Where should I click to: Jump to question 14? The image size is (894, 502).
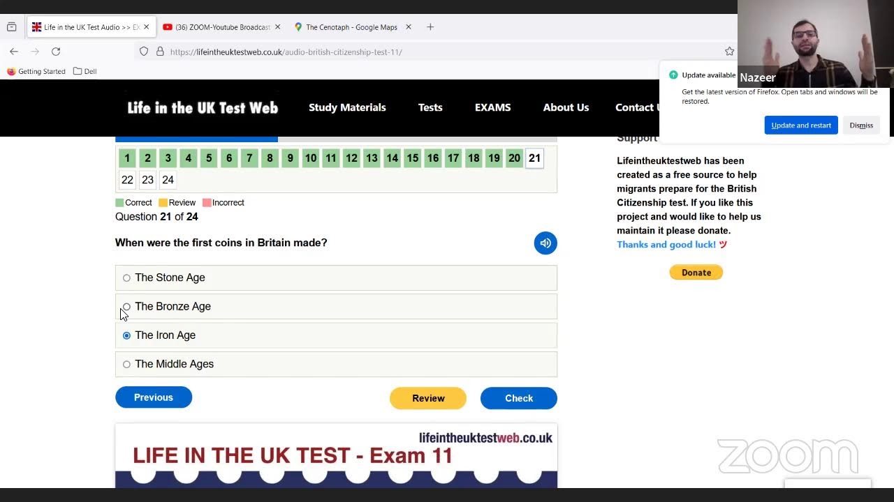click(x=393, y=158)
